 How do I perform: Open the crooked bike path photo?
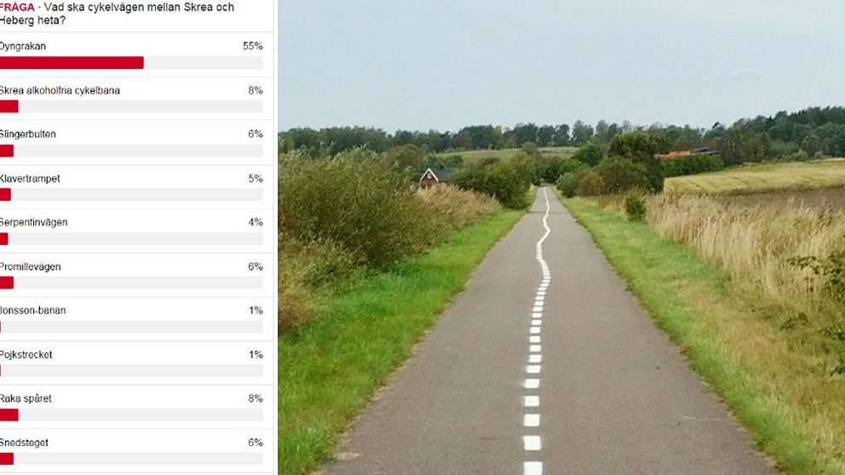pyautogui.click(x=561, y=237)
